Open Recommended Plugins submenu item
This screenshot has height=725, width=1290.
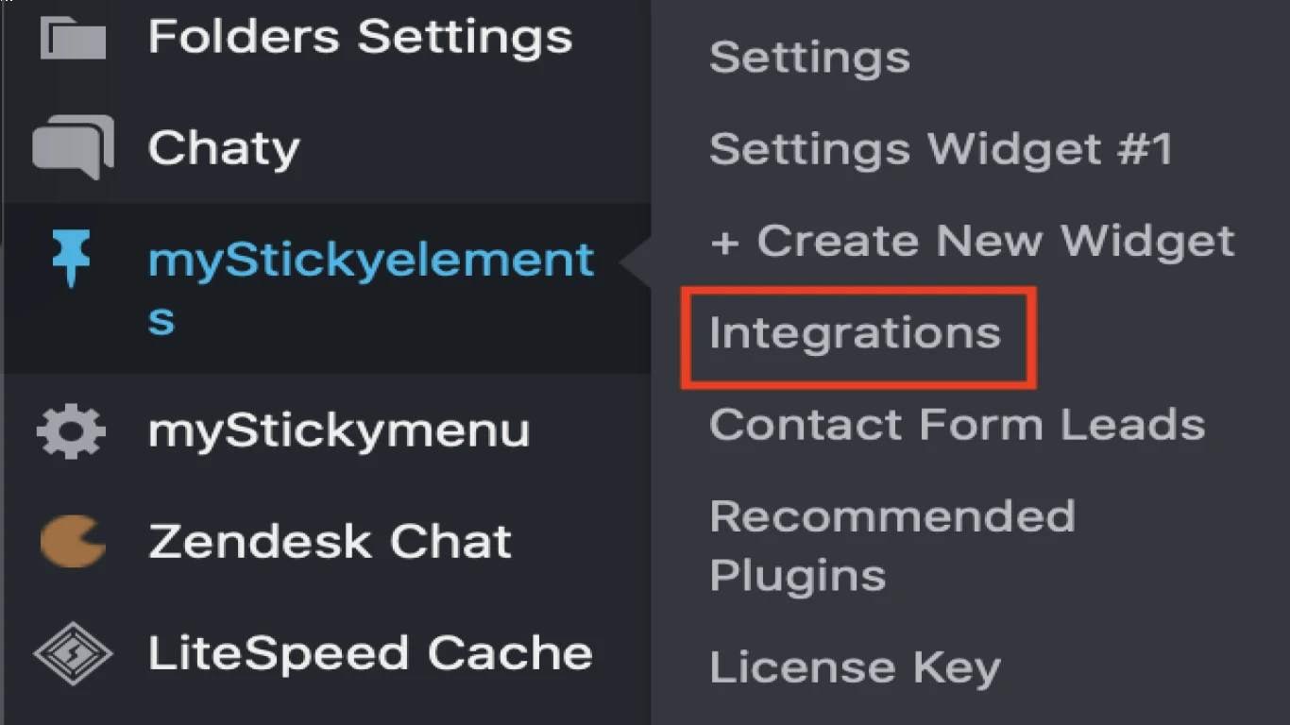point(892,546)
